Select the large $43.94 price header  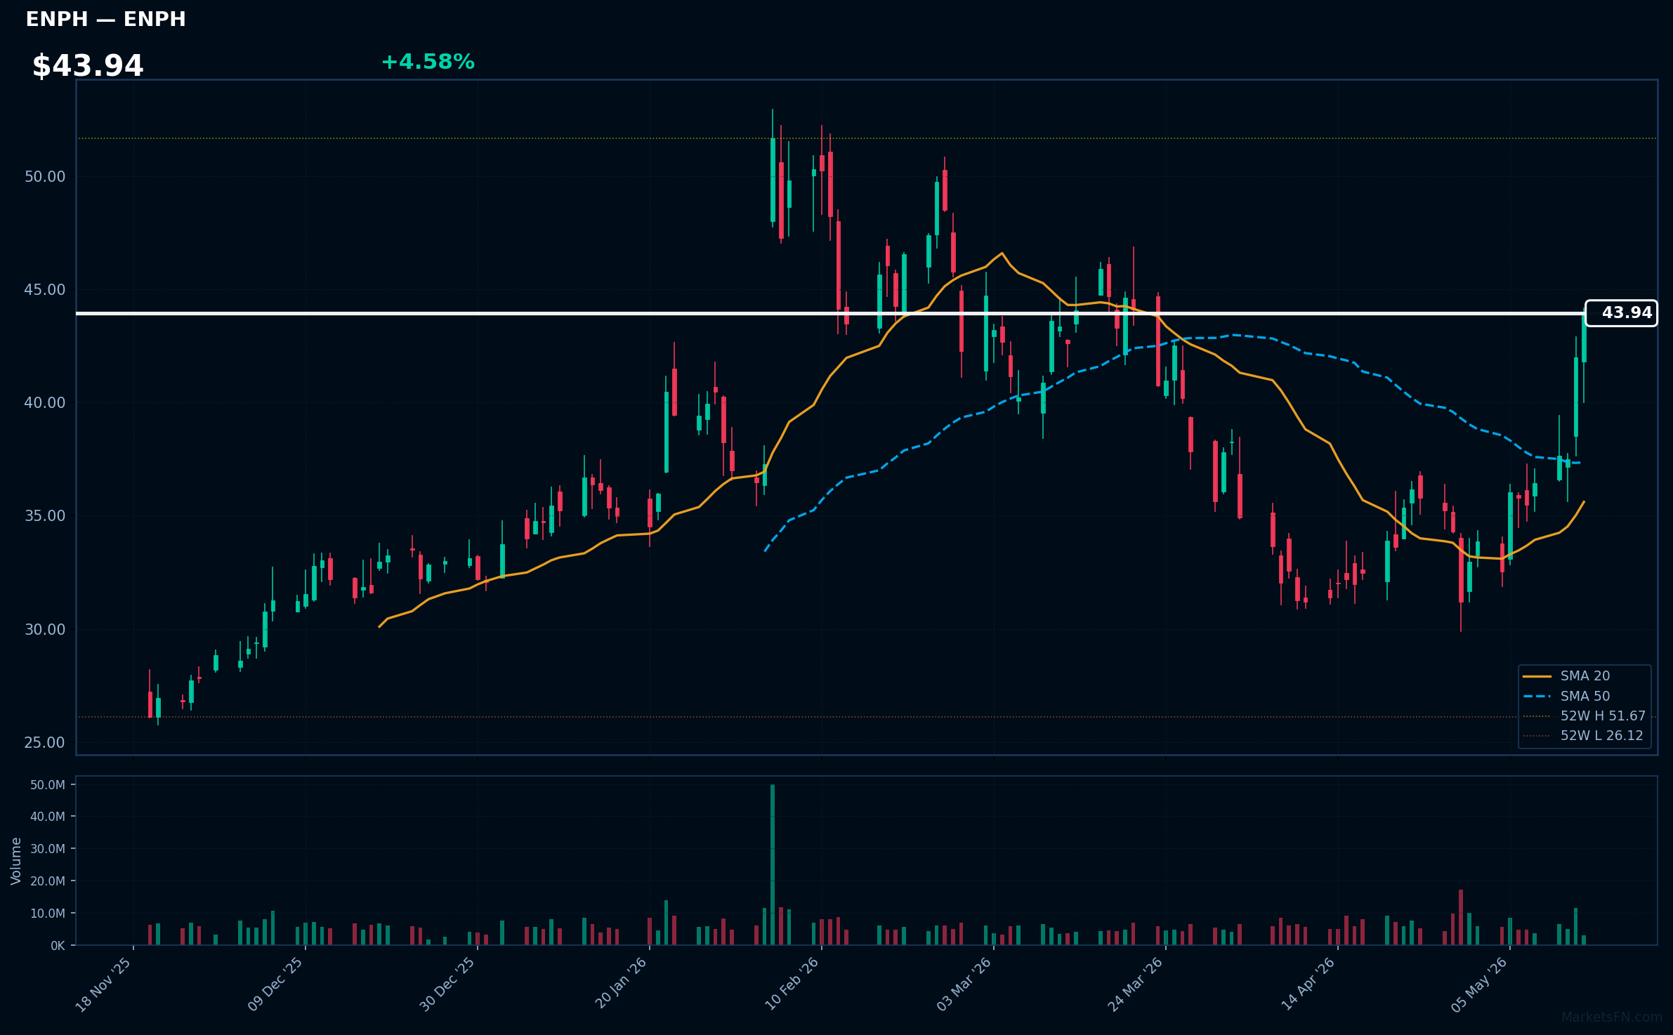88,66
